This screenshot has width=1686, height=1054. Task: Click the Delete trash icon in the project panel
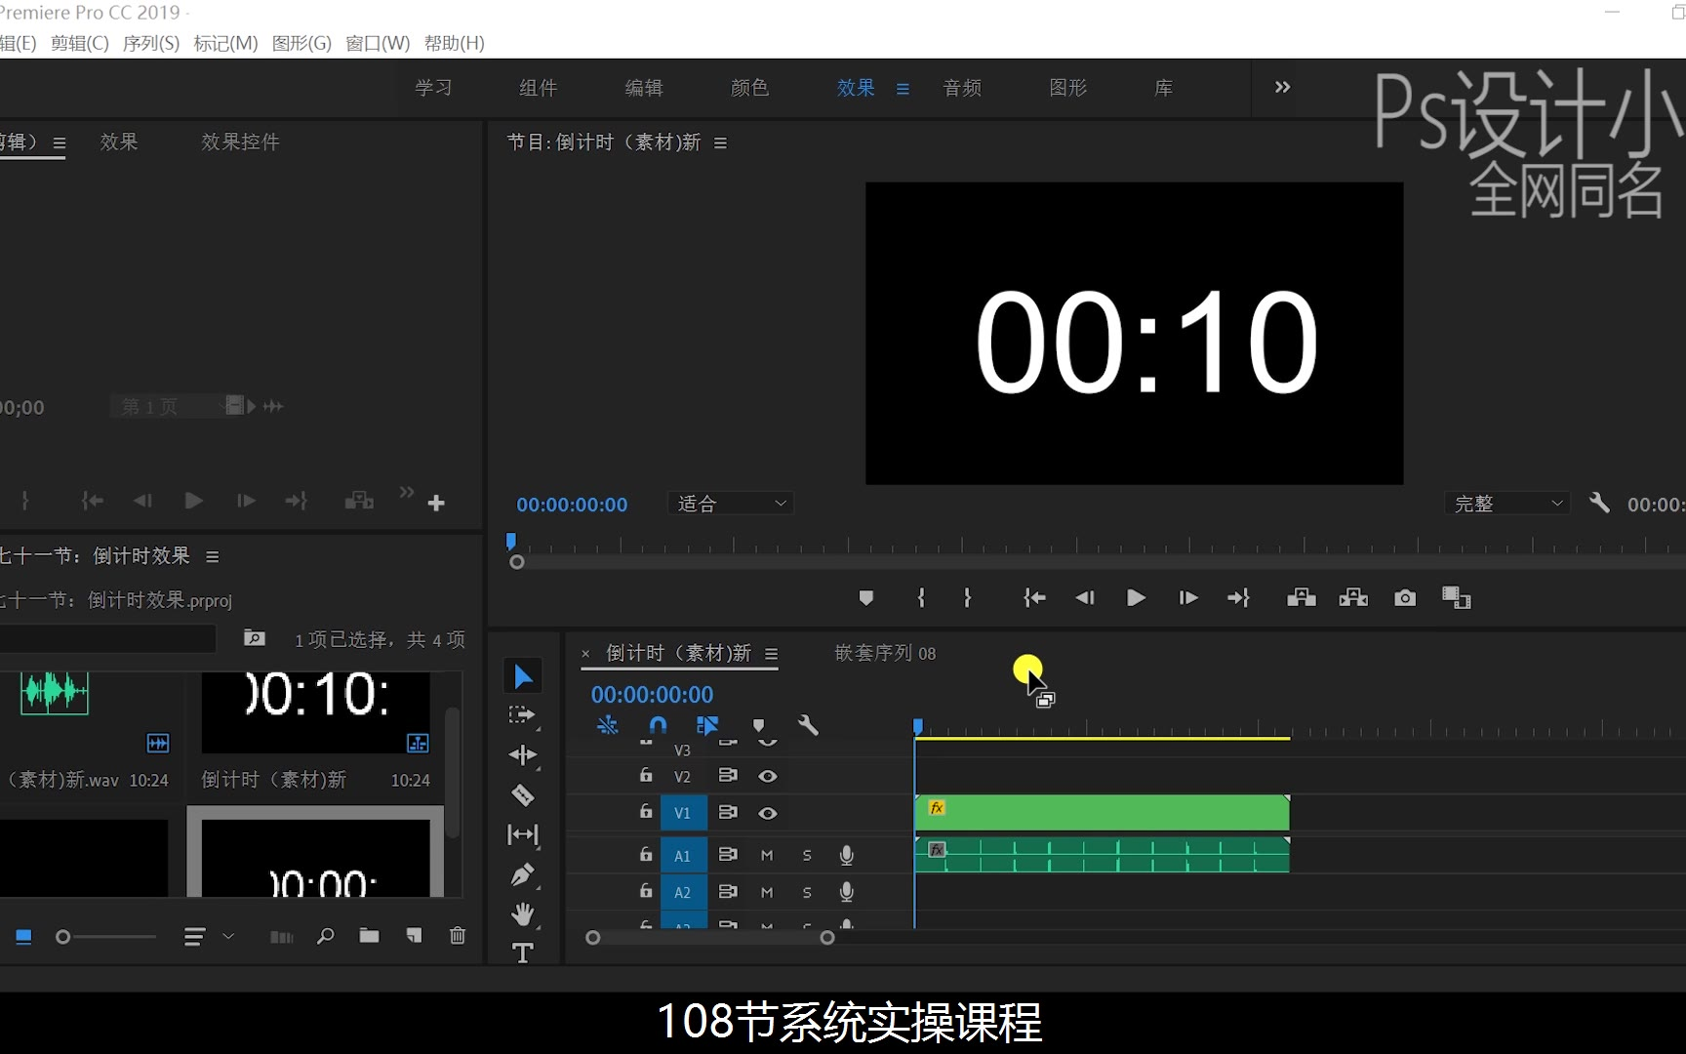(457, 936)
